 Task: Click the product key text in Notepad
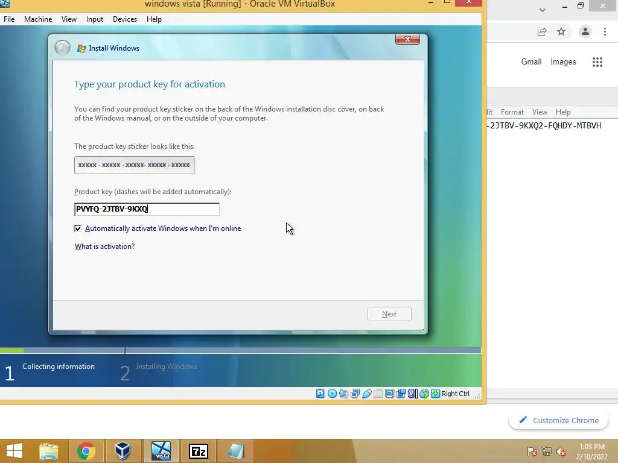(x=544, y=125)
